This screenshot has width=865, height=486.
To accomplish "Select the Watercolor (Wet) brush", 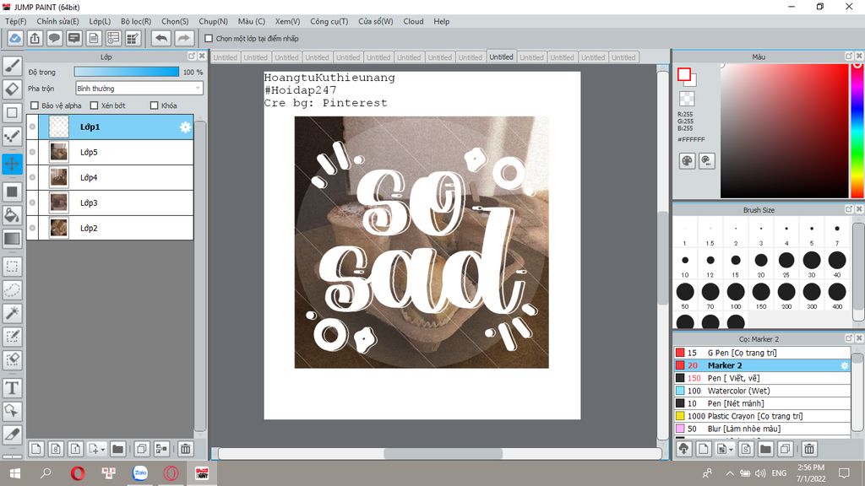I will (762, 391).
